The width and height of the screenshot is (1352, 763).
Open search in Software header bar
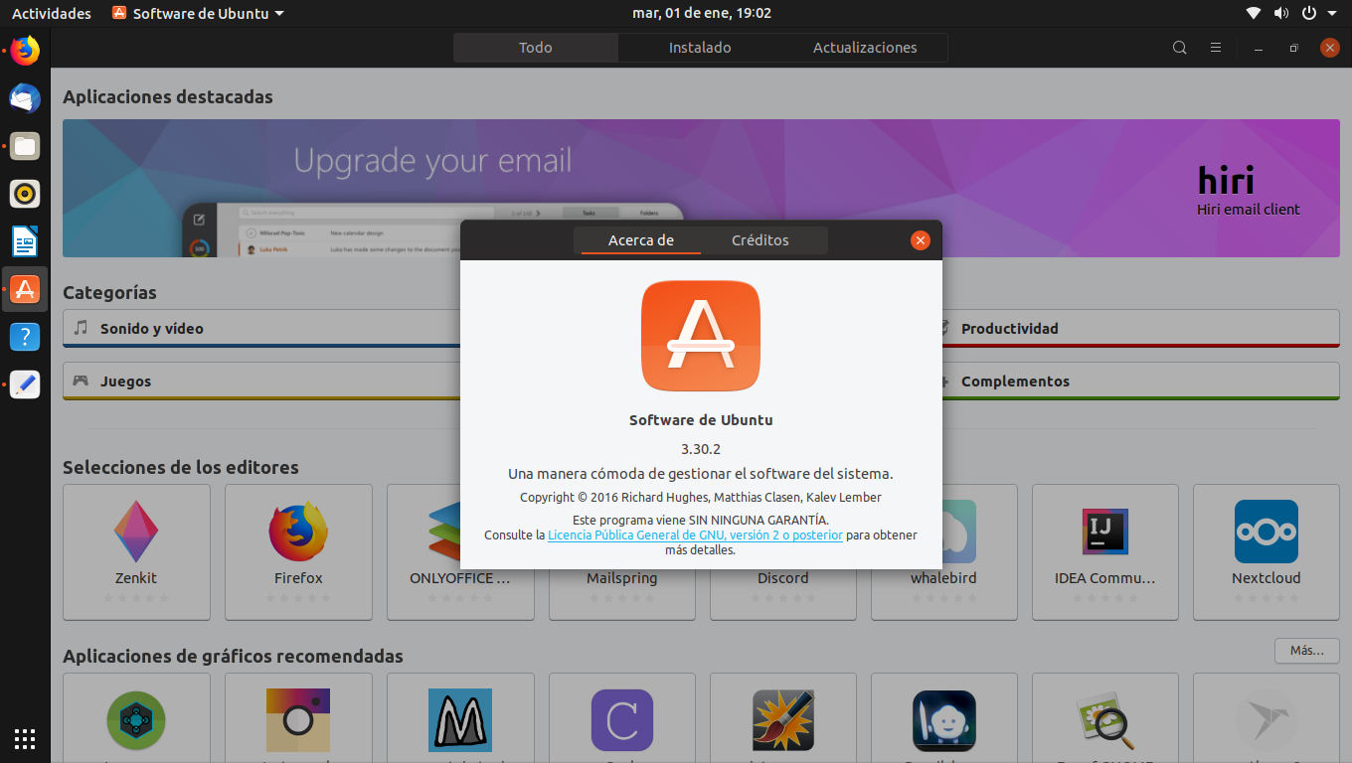[x=1179, y=48]
